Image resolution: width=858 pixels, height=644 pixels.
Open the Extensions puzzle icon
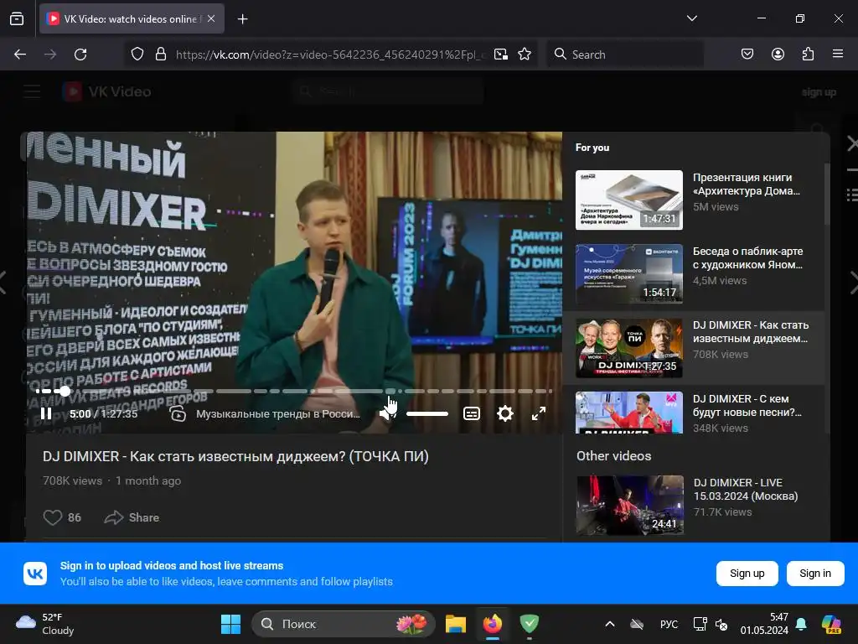808,55
